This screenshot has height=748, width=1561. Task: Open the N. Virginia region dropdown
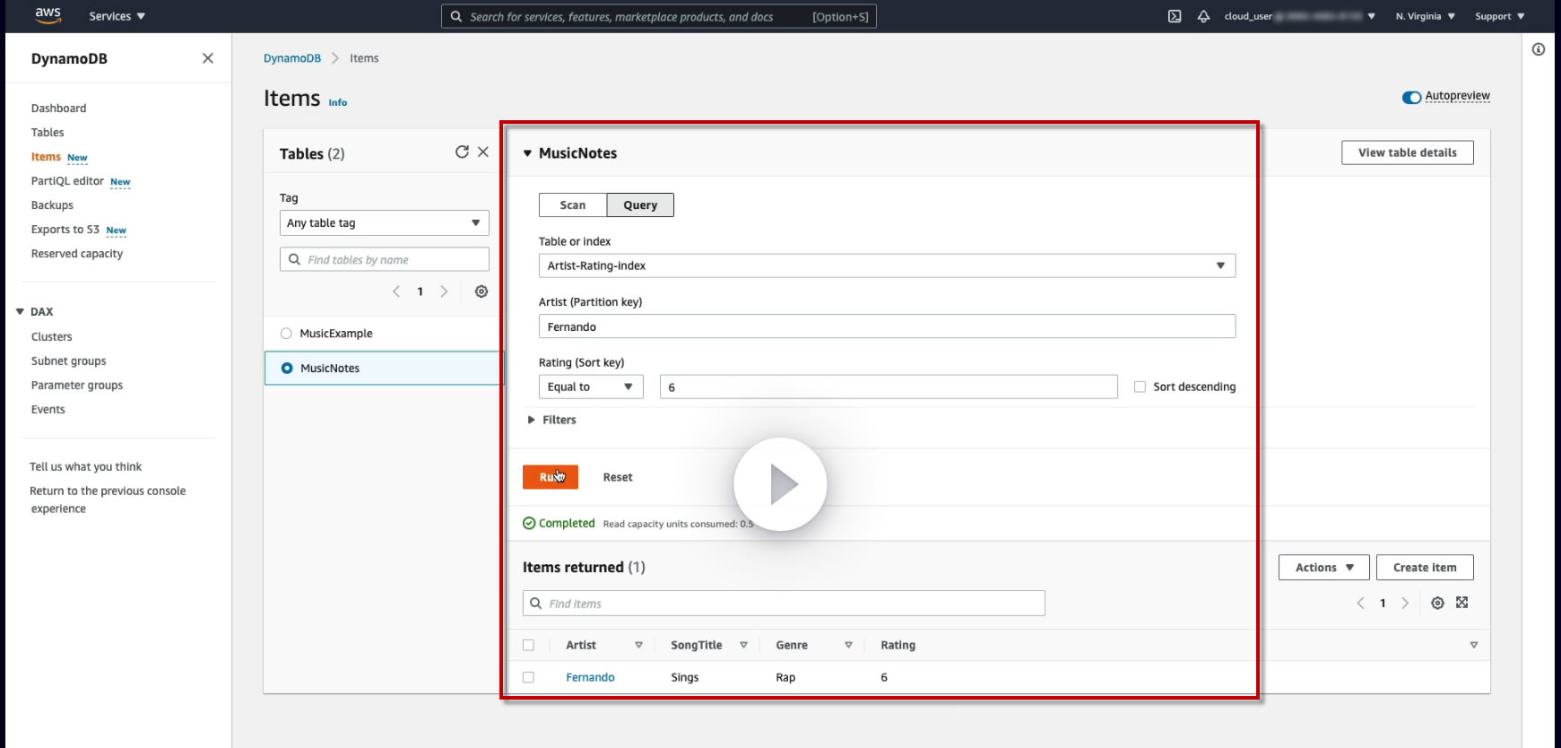[x=1425, y=16]
